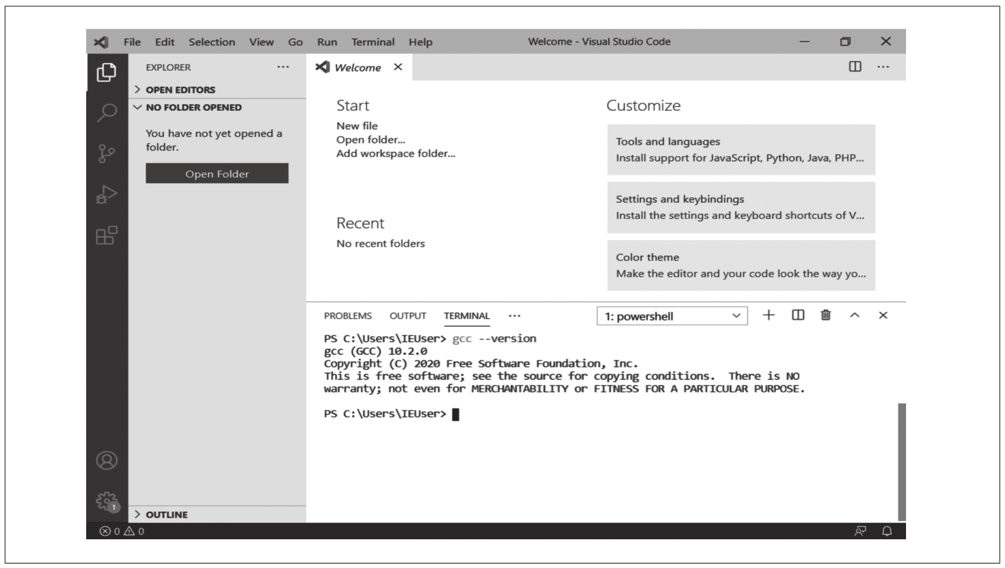Open the powershell terminal selector dropdown

point(672,316)
